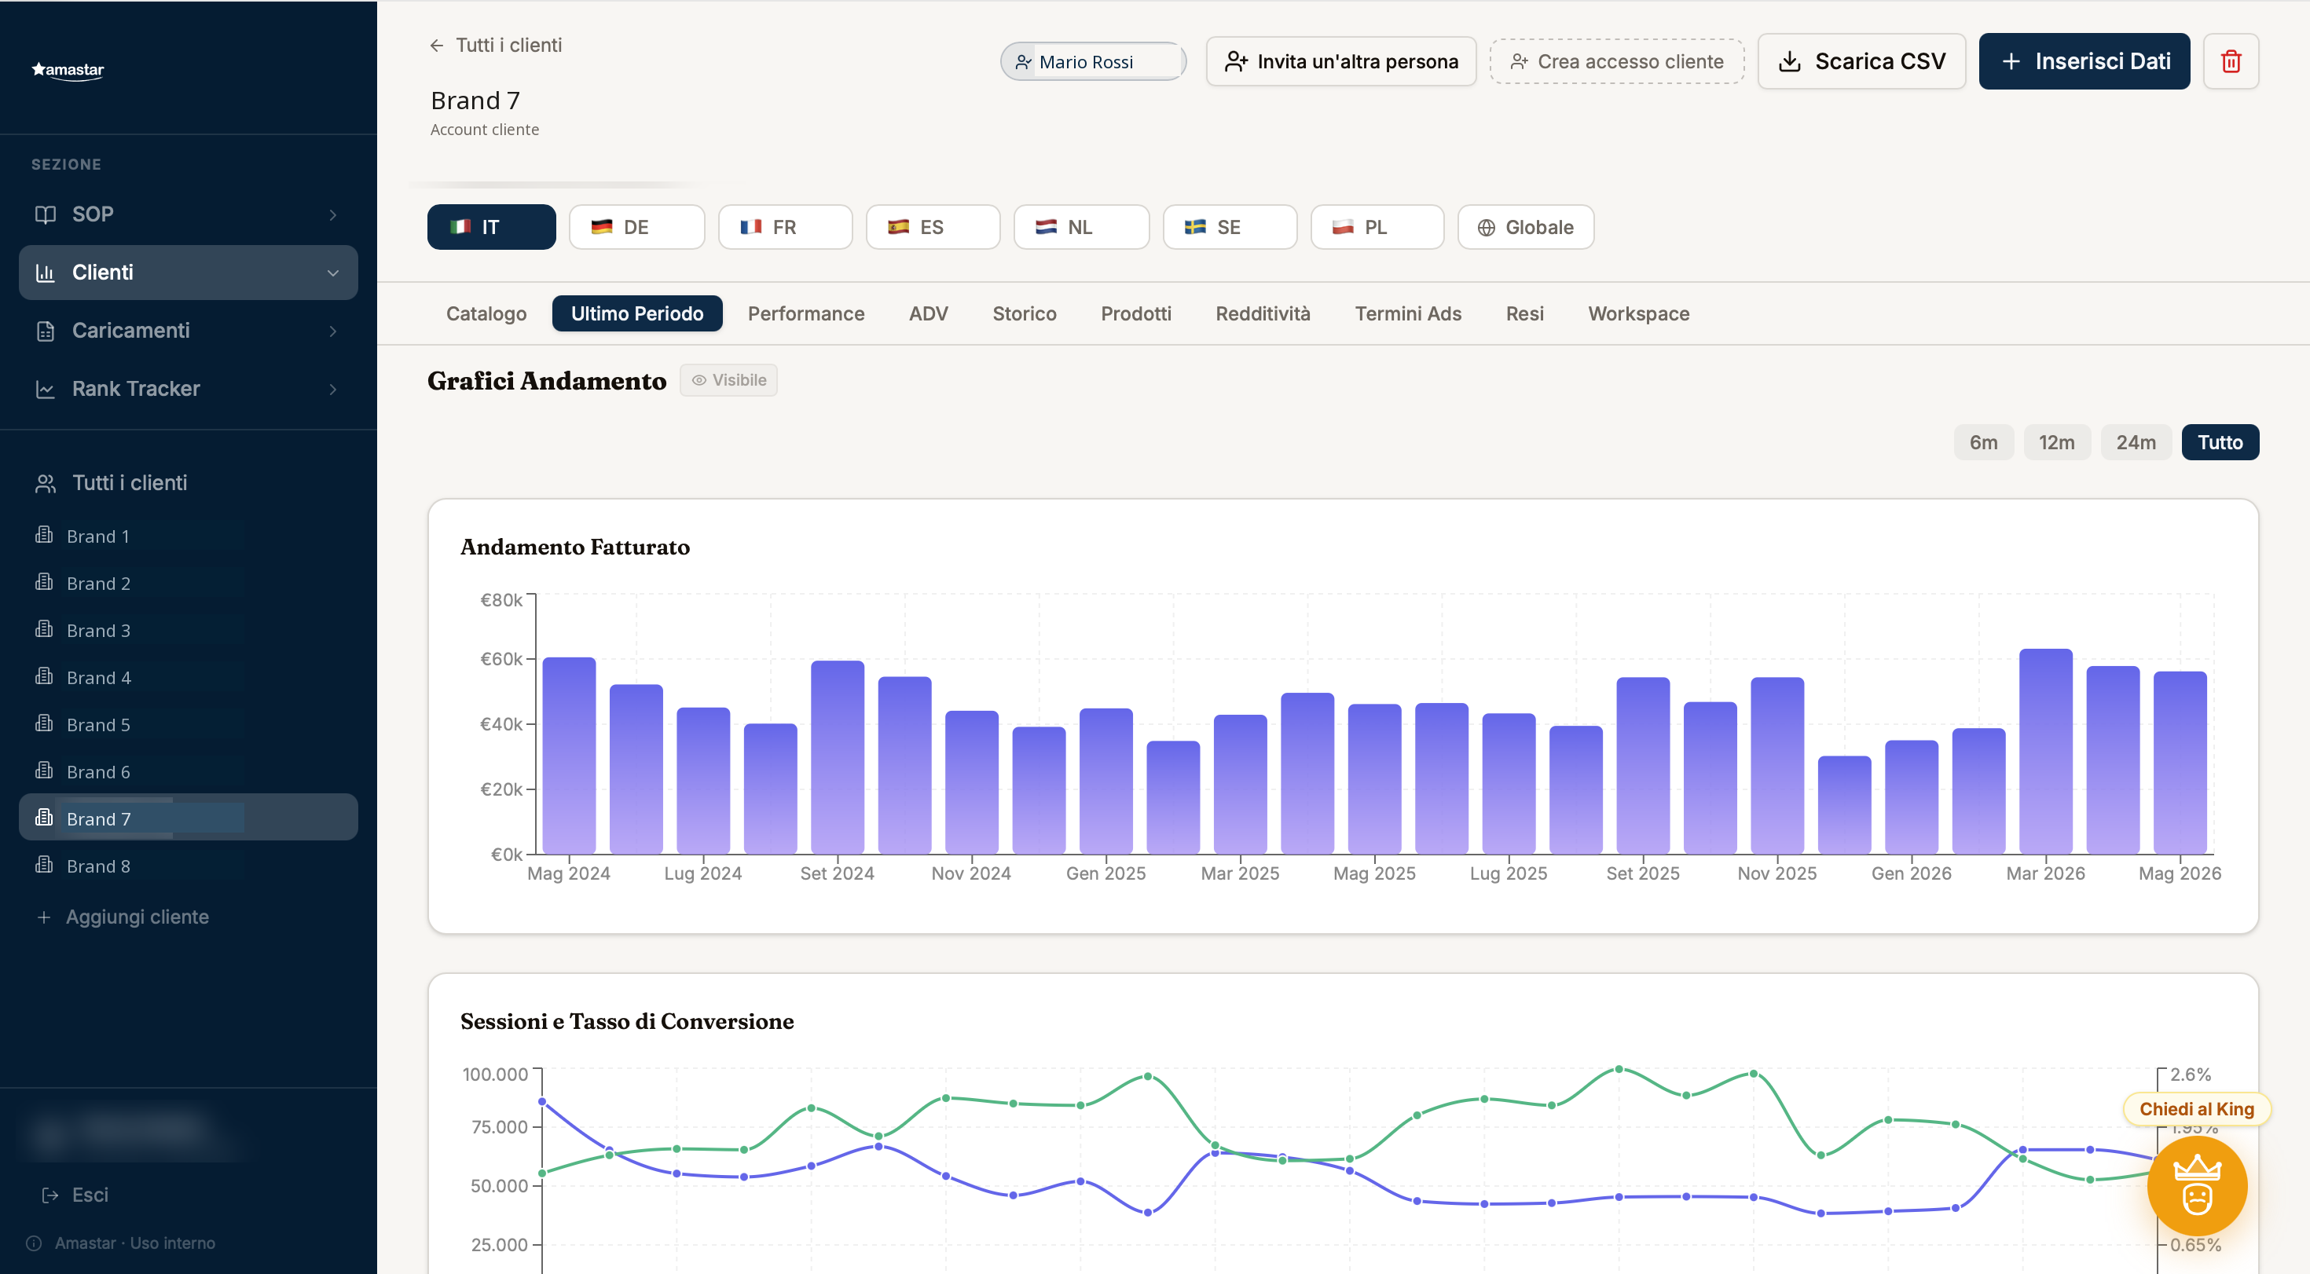
Task: Click the Rank Tracker chart icon
Action: pyautogui.click(x=45, y=389)
